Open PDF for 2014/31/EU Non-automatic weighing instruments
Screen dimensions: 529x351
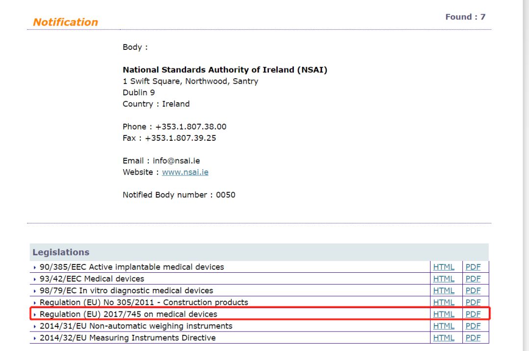[x=473, y=326]
